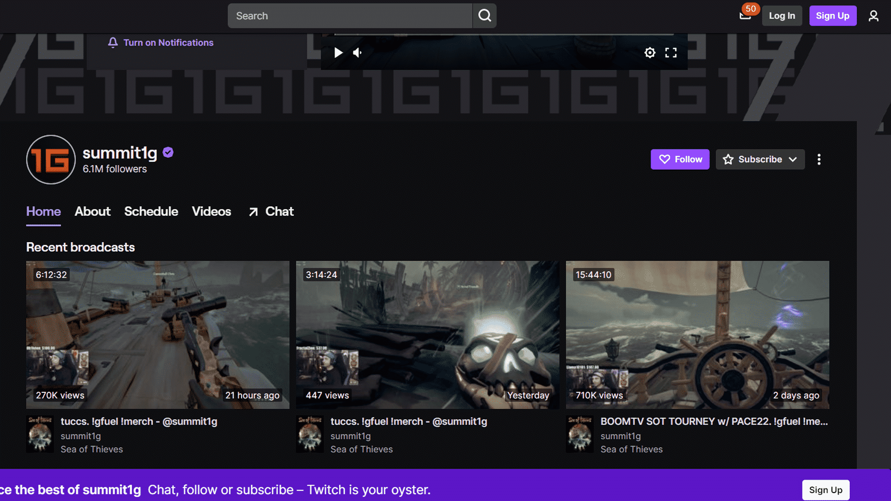Click the 'tuccs. !gfuel !merch' title from Yesterday

pyautogui.click(x=409, y=421)
